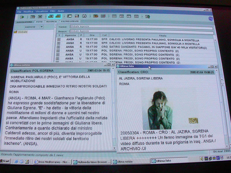Click the purple cube icon at toolbar right
Viewport: 231px width, 173px height.
[x=210, y=18]
